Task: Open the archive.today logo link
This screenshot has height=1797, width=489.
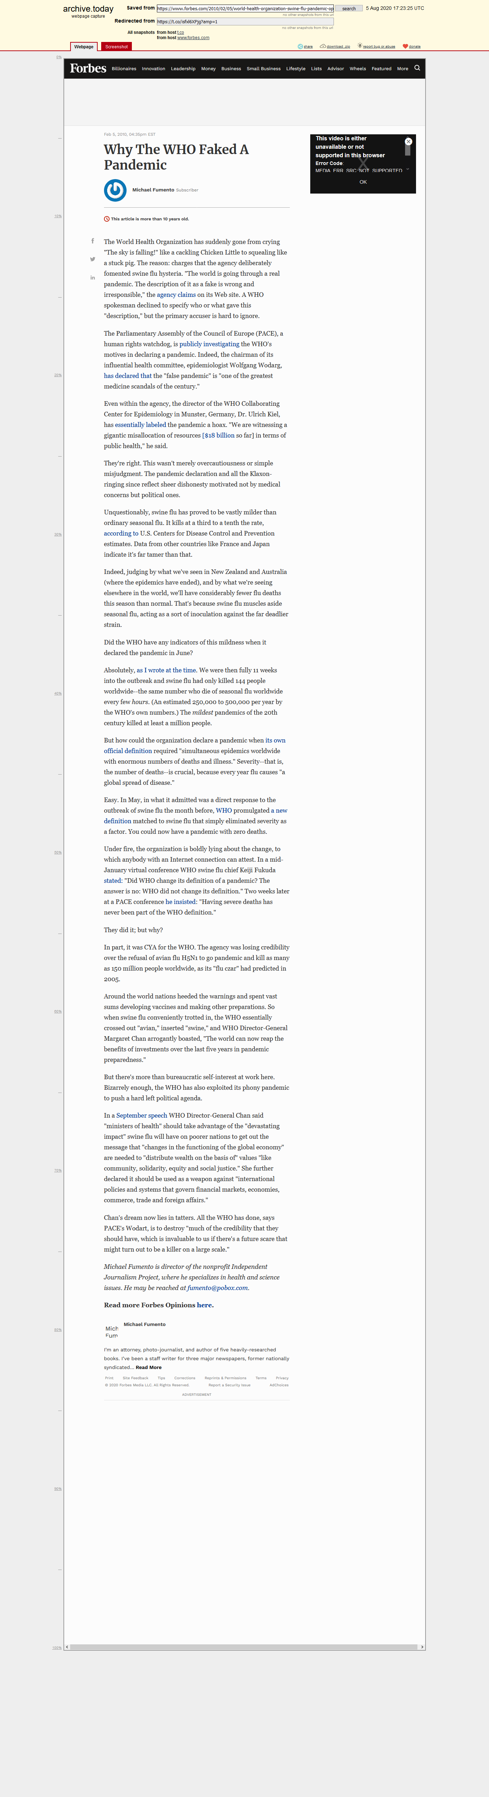Action: click(88, 9)
